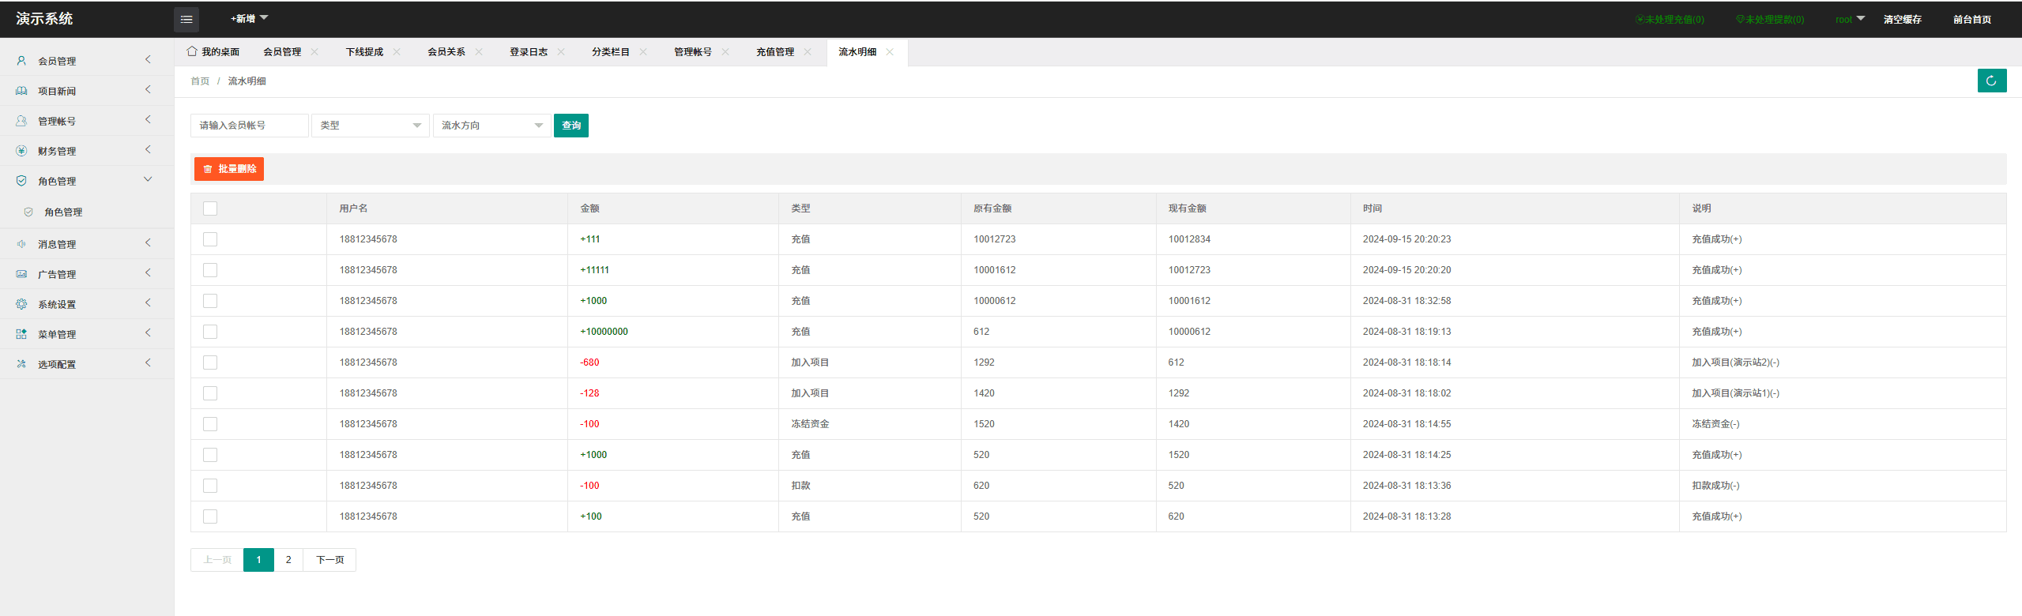Open the root user dropdown
Image resolution: width=2022 pixels, height=616 pixels.
1850,19
